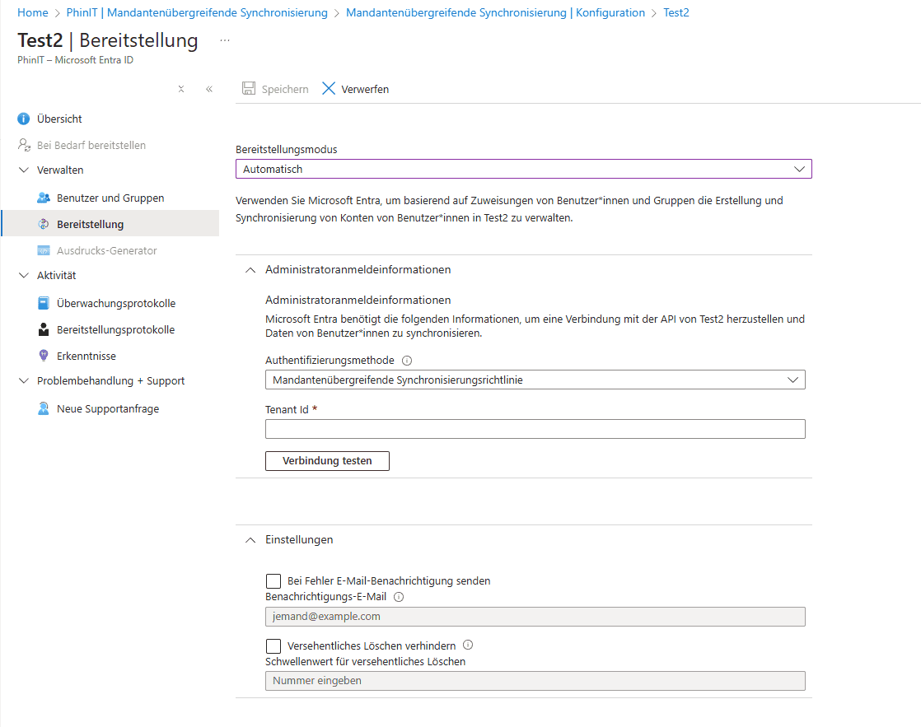Click the Tenant Id input field

[535, 429]
